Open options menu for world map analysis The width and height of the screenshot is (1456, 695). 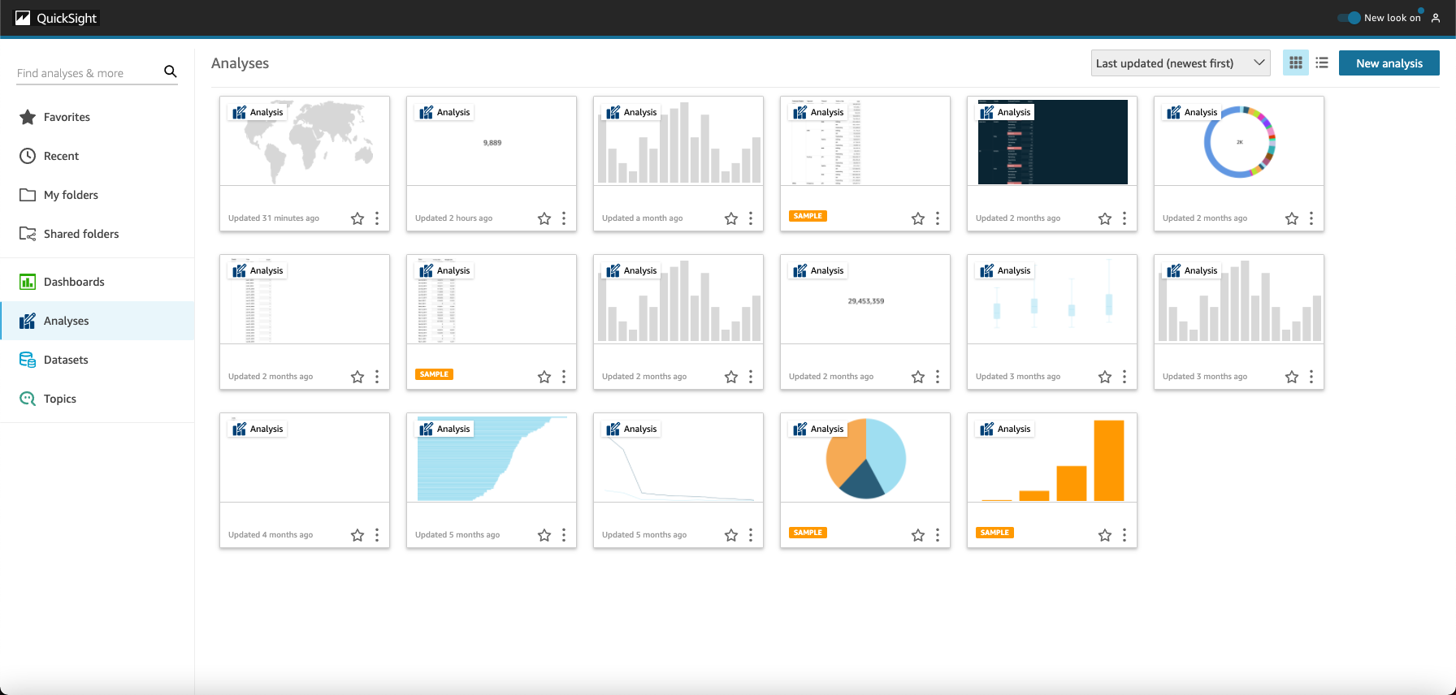377,218
